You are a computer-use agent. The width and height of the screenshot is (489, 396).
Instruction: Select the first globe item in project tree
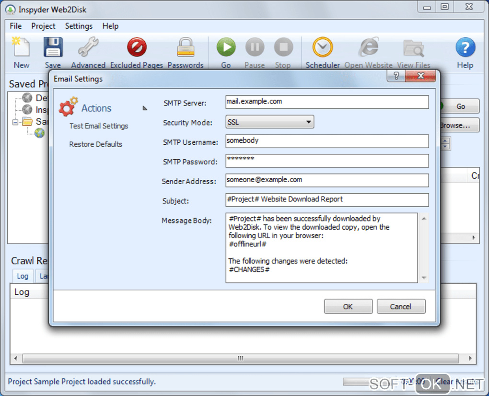pos(27,98)
